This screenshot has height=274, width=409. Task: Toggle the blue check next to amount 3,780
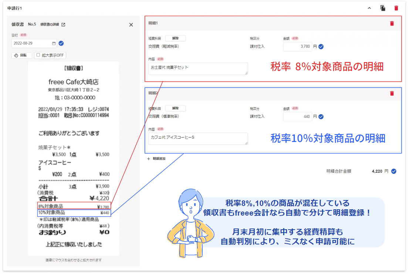[320, 47]
